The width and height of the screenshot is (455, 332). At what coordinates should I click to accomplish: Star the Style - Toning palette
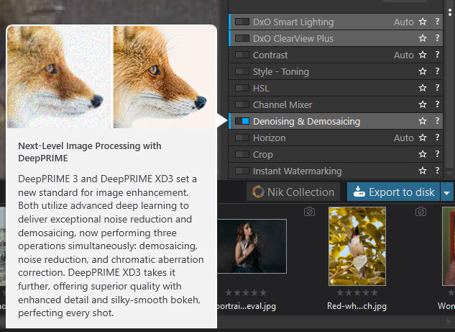(423, 71)
